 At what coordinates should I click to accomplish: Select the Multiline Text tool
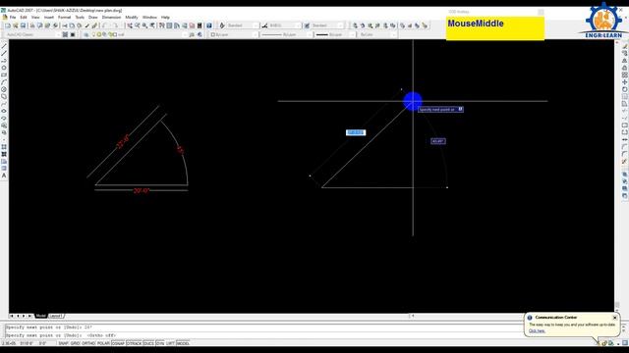point(4,176)
